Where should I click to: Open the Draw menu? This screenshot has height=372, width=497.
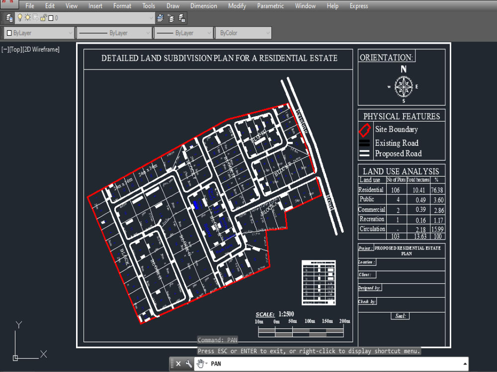pyautogui.click(x=172, y=6)
